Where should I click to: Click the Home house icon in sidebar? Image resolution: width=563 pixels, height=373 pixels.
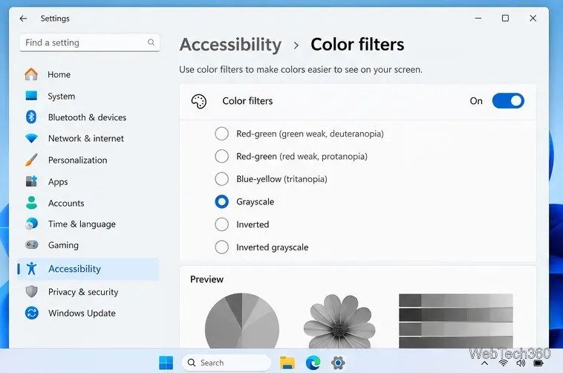31,74
